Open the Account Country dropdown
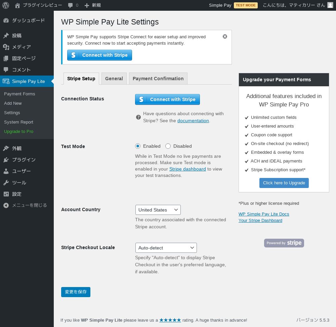Viewport: 336px width, 327px height. click(158, 210)
